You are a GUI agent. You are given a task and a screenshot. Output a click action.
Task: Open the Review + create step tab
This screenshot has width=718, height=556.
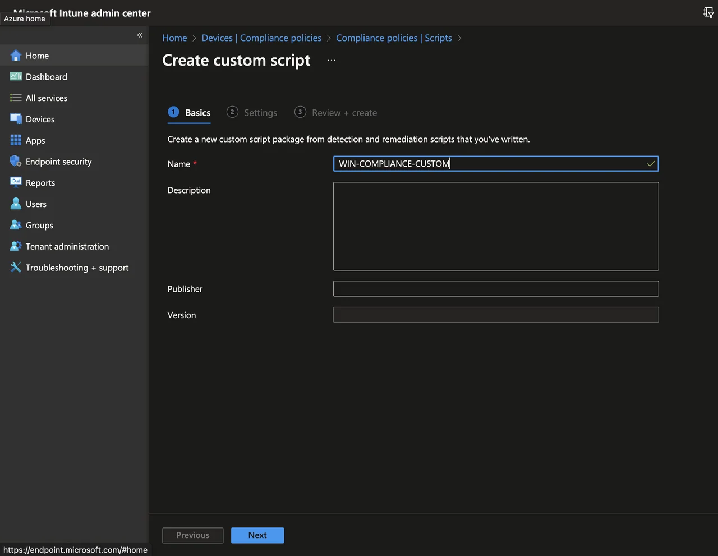coord(336,113)
